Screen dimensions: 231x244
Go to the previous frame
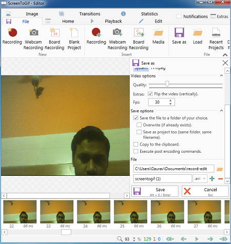pos(184,239)
